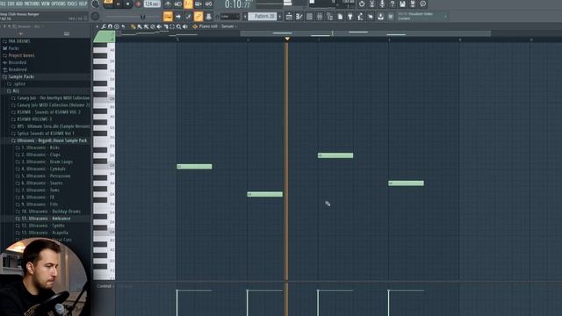Image resolution: width=562 pixels, height=316 pixels.
Task: Select the piano roll draw pencil tool
Action: (133, 26)
